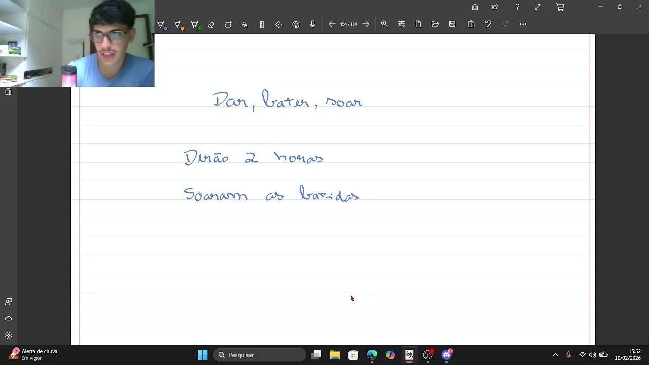This screenshot has height=365, width=649.
Task: Toggle full screen diagonal arrows
Action: 537,7
